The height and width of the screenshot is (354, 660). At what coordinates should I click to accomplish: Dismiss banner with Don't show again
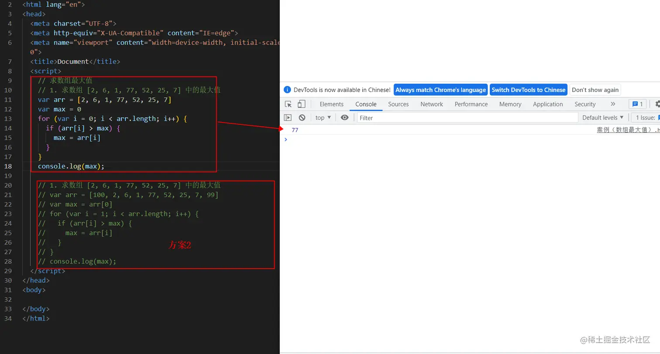pyautogui.click(x=595, y=90)
